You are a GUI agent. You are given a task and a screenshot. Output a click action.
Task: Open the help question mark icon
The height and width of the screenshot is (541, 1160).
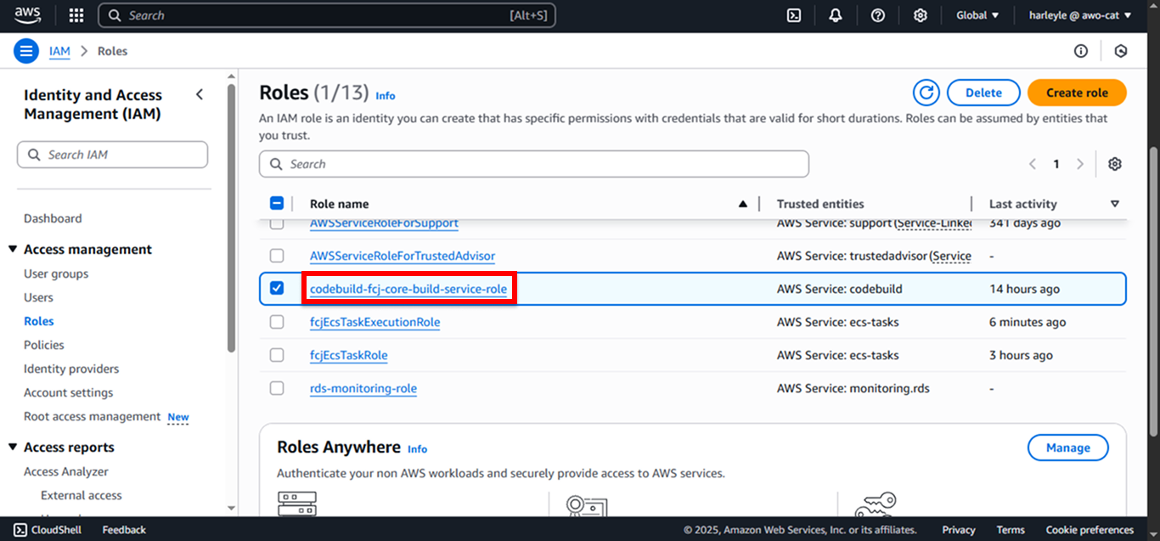click(878, 15)
